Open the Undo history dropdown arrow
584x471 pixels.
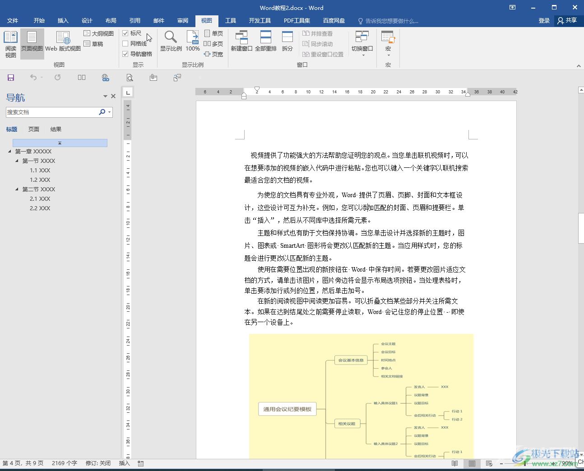click(x=42, y=78)
